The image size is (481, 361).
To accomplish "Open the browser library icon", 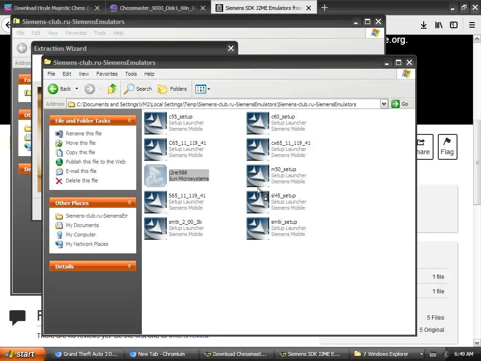I will tap(439, 25).
